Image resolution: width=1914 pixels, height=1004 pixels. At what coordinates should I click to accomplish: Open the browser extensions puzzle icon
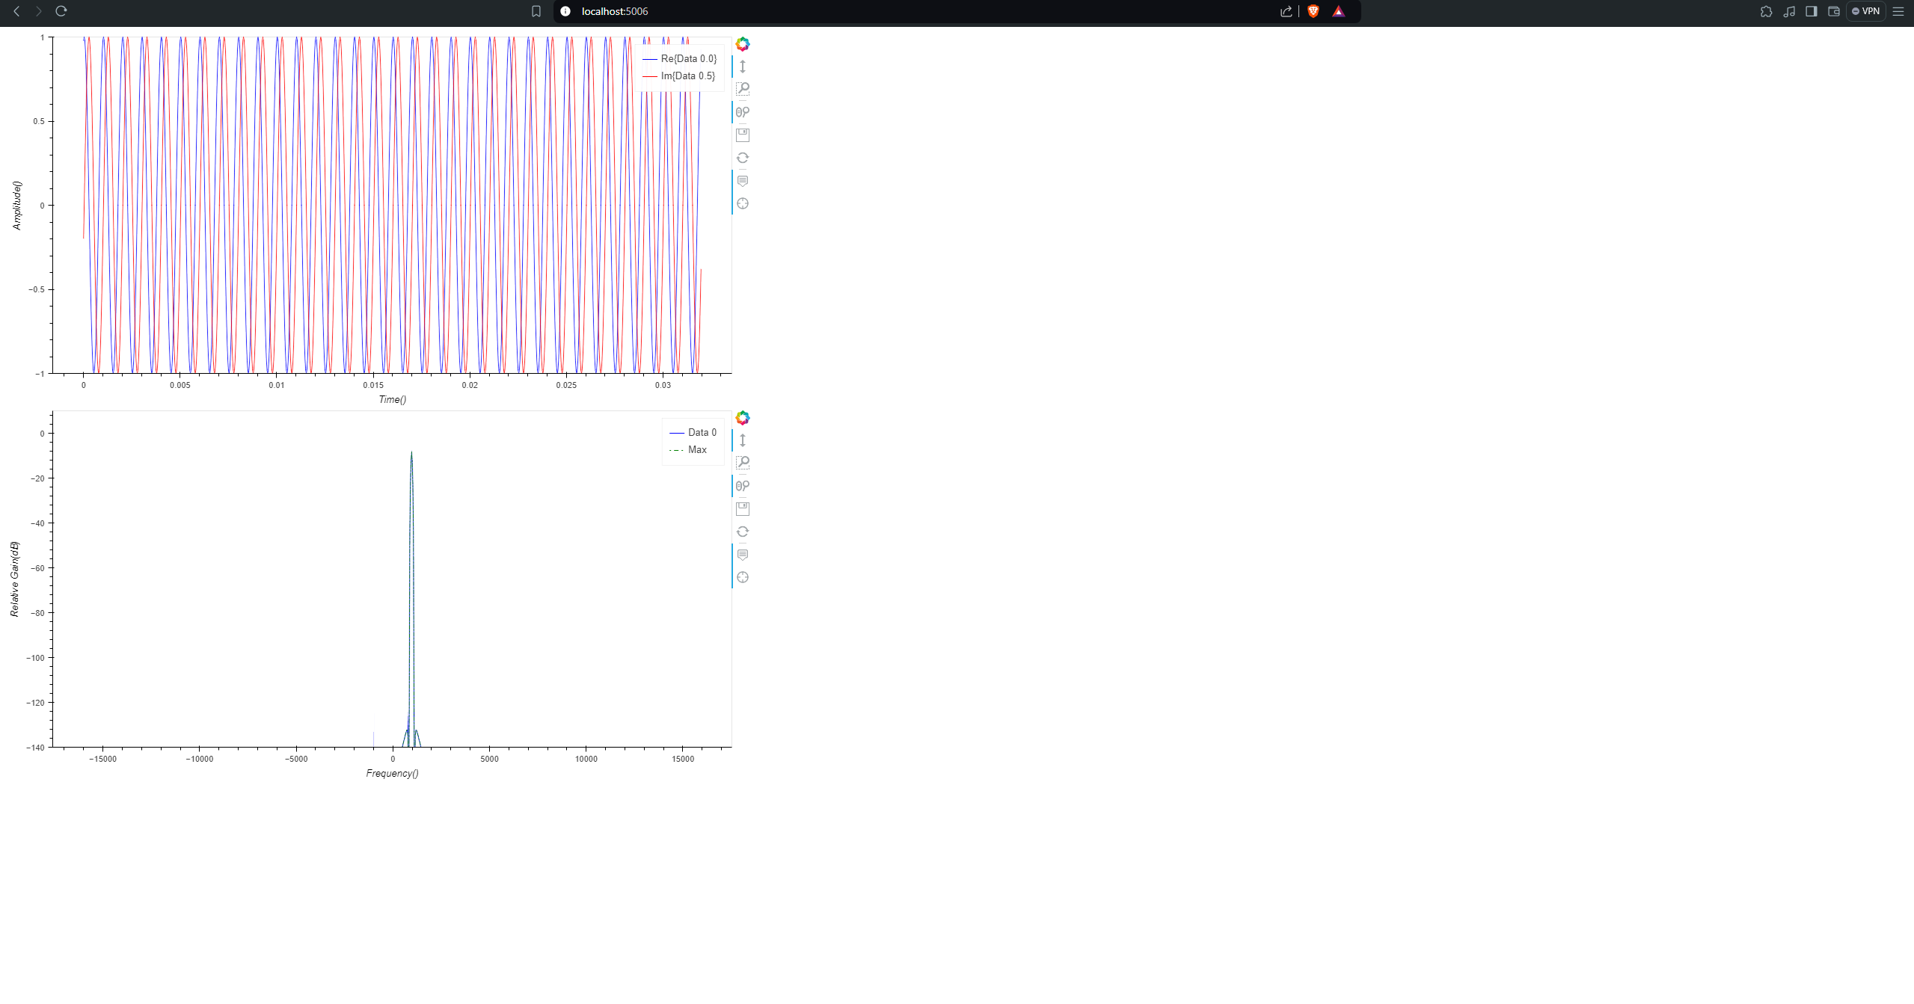tap(1767, 11)
